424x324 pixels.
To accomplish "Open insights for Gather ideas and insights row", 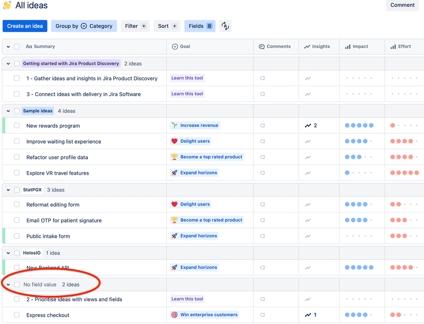I will (x=308, y=79).
